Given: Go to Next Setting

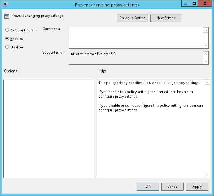Looking at the screenshot, I should pos(166,18).
